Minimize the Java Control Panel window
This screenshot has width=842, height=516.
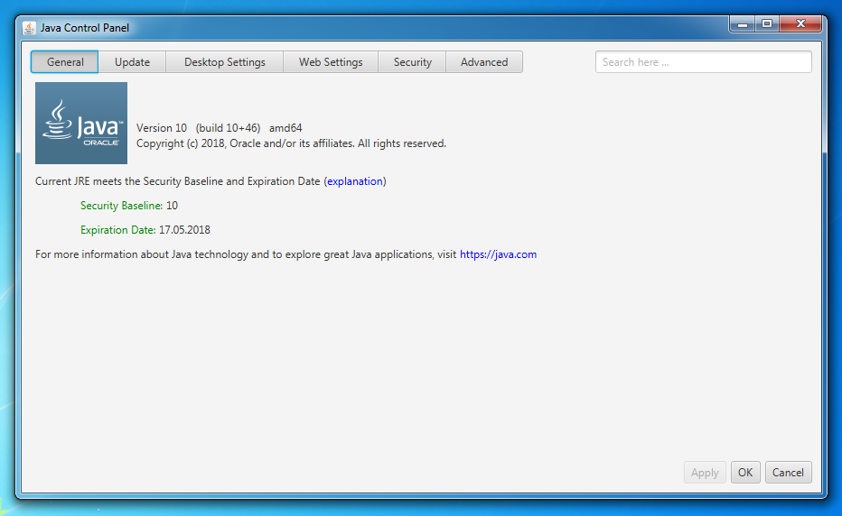click(x=742, y=24)
